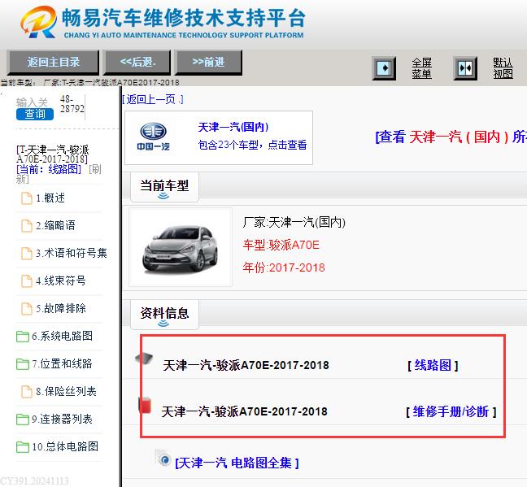
Task: Click the green folder icon of 10.总体电路图
Action: click(x=23, y=447)
